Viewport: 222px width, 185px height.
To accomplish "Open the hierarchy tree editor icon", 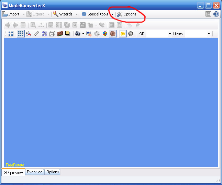I will pos(41,25).
